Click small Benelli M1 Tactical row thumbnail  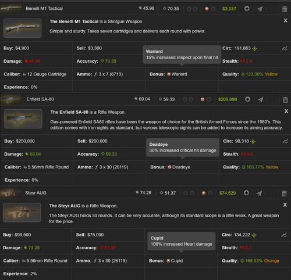click(x=10, y=9)
